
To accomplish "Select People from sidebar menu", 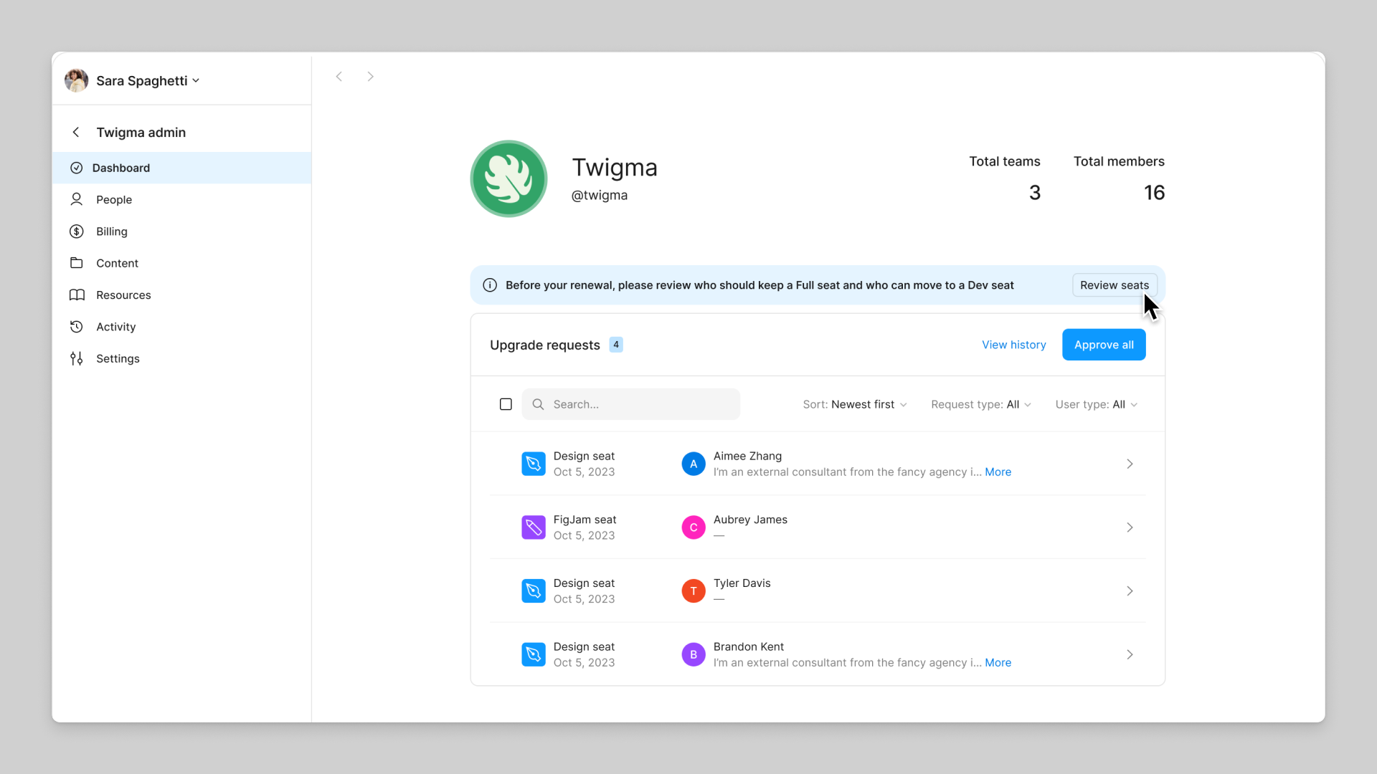I will pyautogui.click(x=113, y=199).
